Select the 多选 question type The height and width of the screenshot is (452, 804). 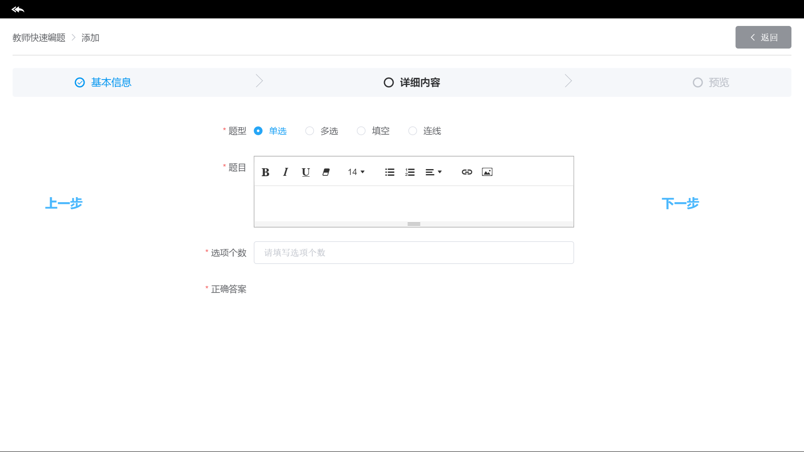[310, 131]
